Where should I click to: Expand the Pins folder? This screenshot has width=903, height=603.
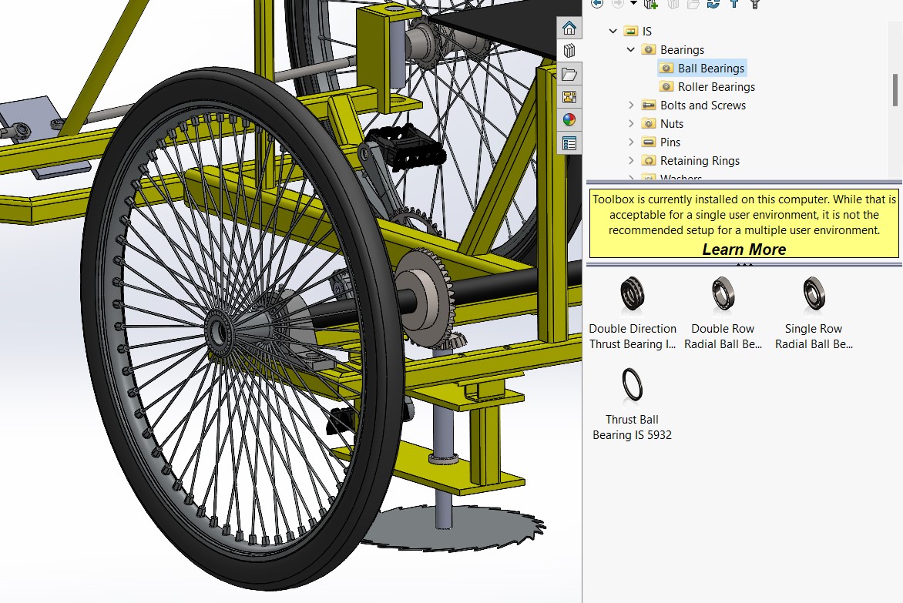(630, 142)
